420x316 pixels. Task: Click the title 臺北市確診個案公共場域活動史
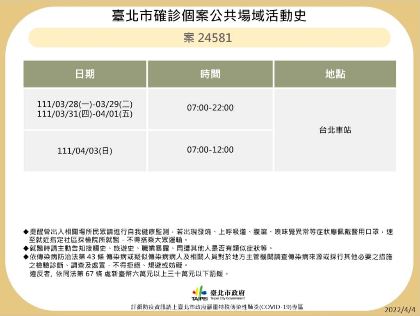[209, 16]
